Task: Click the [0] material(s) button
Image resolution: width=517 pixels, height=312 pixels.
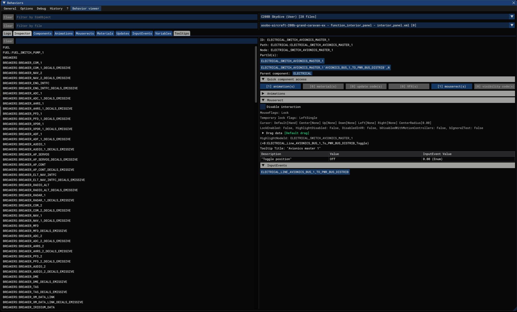Action: pos(323,87)
